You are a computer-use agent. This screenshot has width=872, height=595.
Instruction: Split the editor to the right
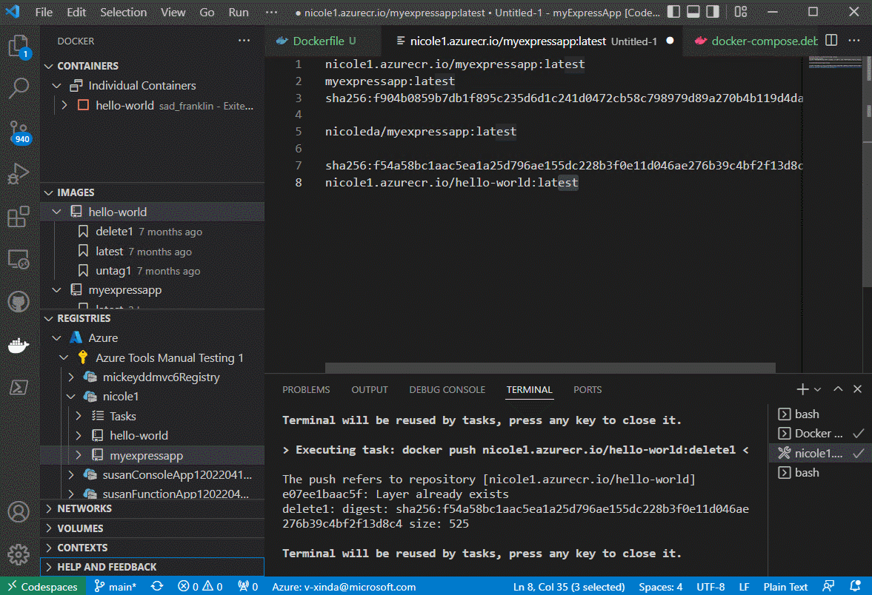pos(831,41)
